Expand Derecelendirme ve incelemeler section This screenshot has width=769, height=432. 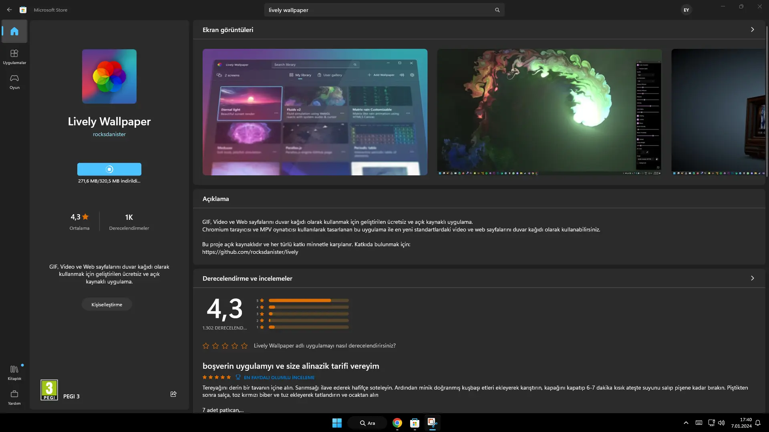[x=753, y=278]
